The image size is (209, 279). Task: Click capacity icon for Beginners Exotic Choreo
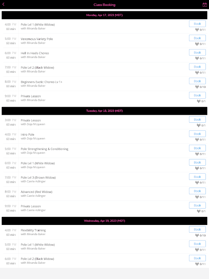[197, 87]
